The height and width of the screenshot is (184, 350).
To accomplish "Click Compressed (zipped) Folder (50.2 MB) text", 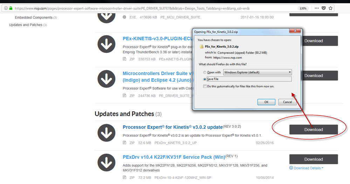I will pos(242,53).
